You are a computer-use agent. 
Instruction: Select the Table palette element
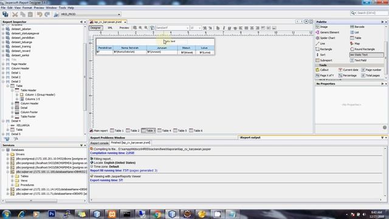[356, 38]
